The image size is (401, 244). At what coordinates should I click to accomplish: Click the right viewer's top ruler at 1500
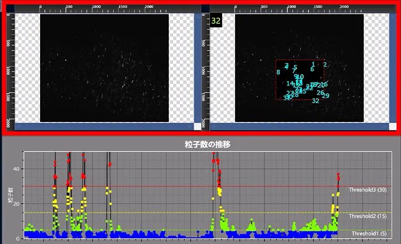point(318,7)
